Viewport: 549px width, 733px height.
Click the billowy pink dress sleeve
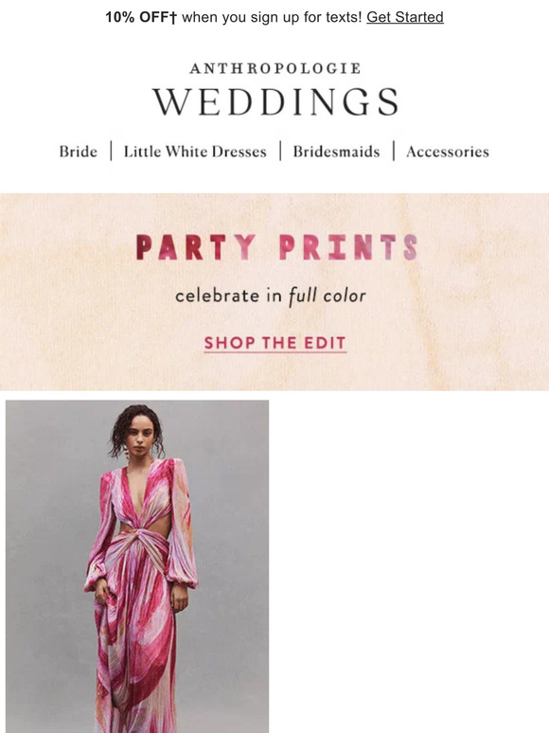tap(183, 538)
